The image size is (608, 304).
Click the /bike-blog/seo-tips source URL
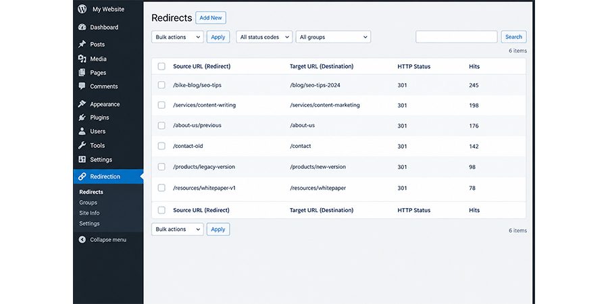(197, 85)
